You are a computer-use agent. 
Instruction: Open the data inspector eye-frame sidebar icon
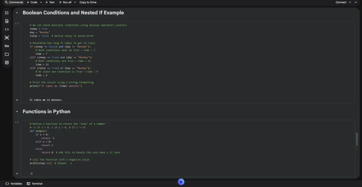pos(7,38)
